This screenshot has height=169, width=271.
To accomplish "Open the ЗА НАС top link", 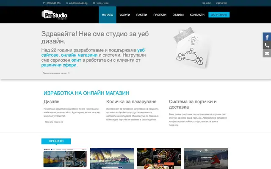I will click(207, 3).
